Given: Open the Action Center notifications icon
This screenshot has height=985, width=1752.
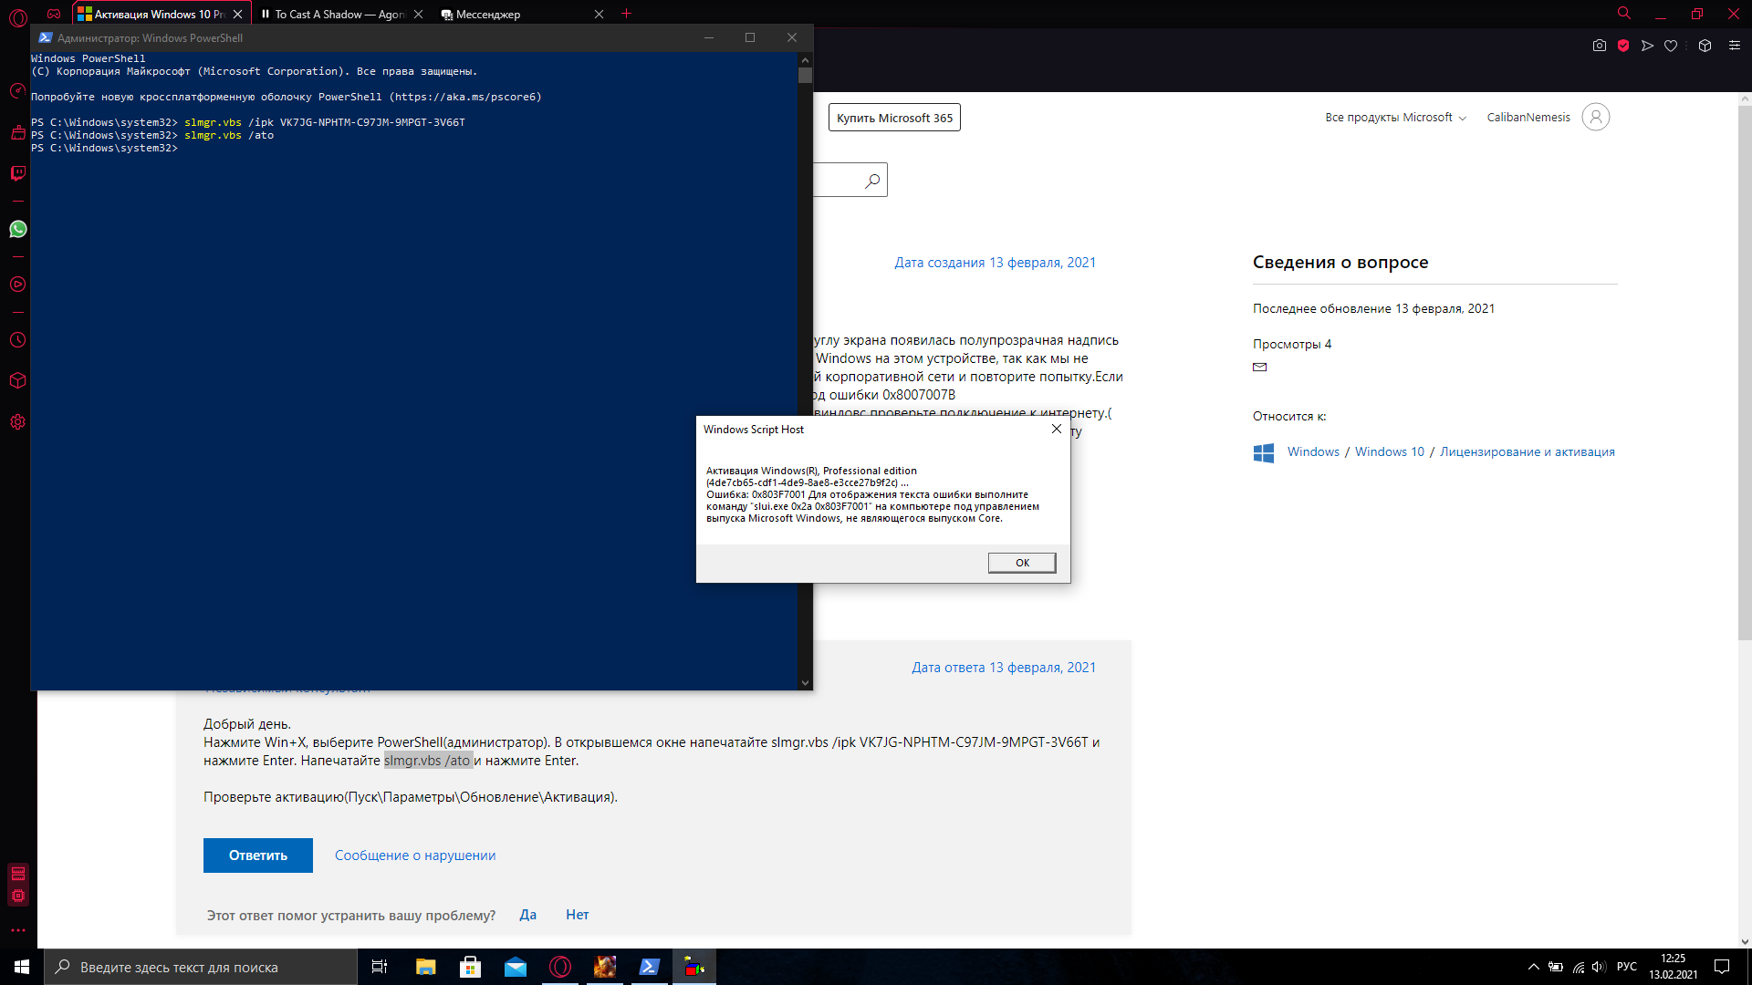Looking at the screenshot, I should click(x=1722, y=967).
